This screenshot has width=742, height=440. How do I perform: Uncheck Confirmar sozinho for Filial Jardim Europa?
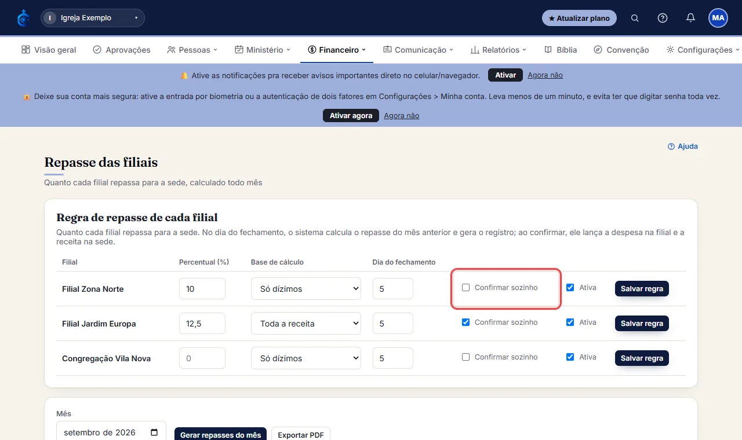[x=465, y=322]
